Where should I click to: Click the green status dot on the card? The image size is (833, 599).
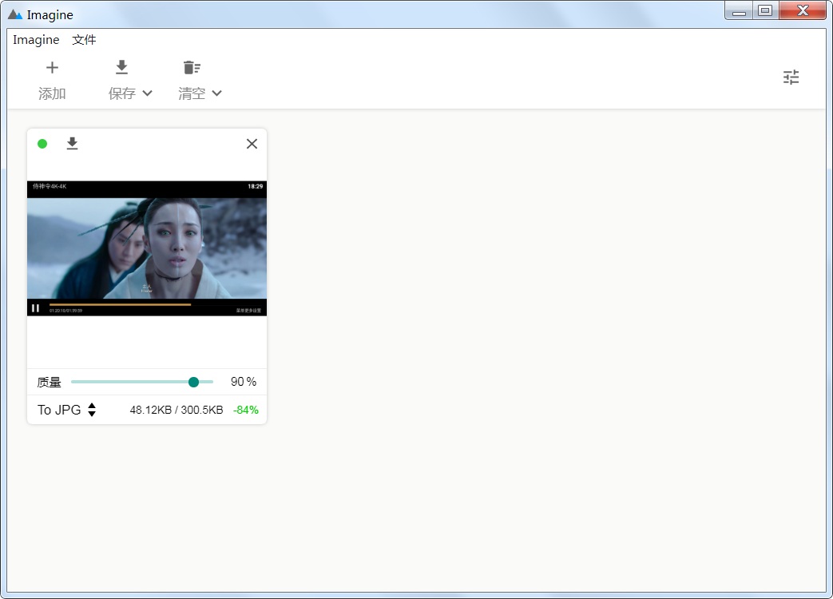42,144
